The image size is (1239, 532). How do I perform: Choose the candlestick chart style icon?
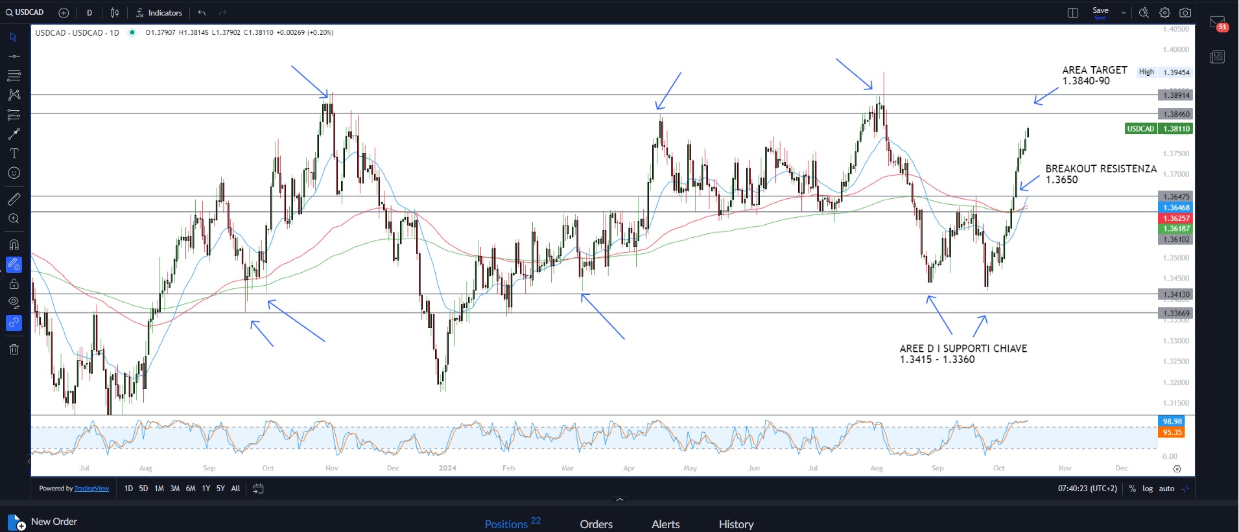coord(115,13)
